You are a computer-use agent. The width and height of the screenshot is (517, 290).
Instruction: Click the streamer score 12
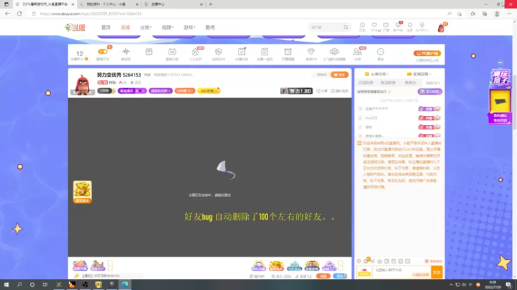79,53
